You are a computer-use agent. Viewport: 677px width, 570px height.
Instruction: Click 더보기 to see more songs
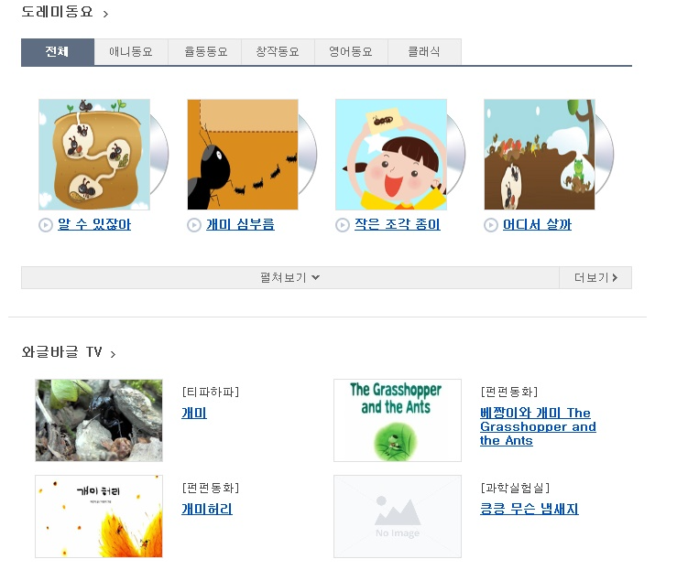tap(595, 277)
